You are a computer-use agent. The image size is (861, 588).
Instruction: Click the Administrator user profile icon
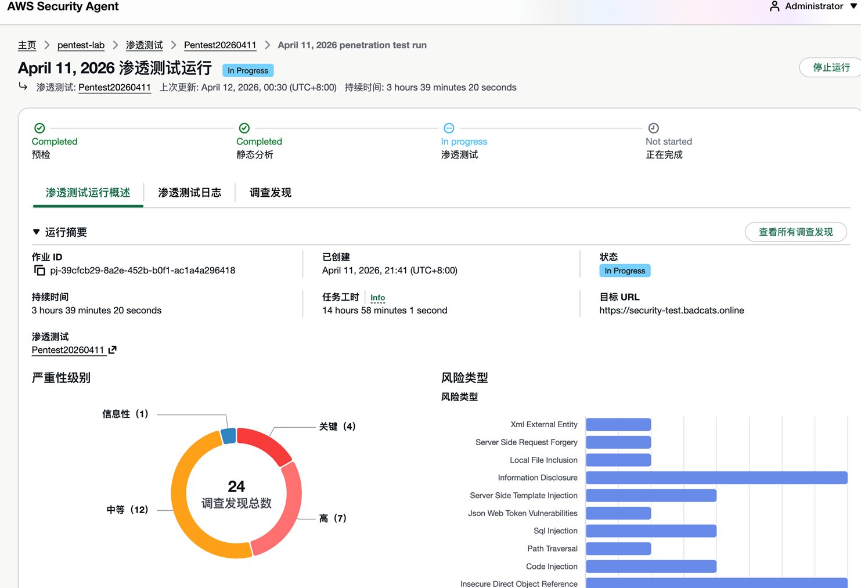[774, 6]
